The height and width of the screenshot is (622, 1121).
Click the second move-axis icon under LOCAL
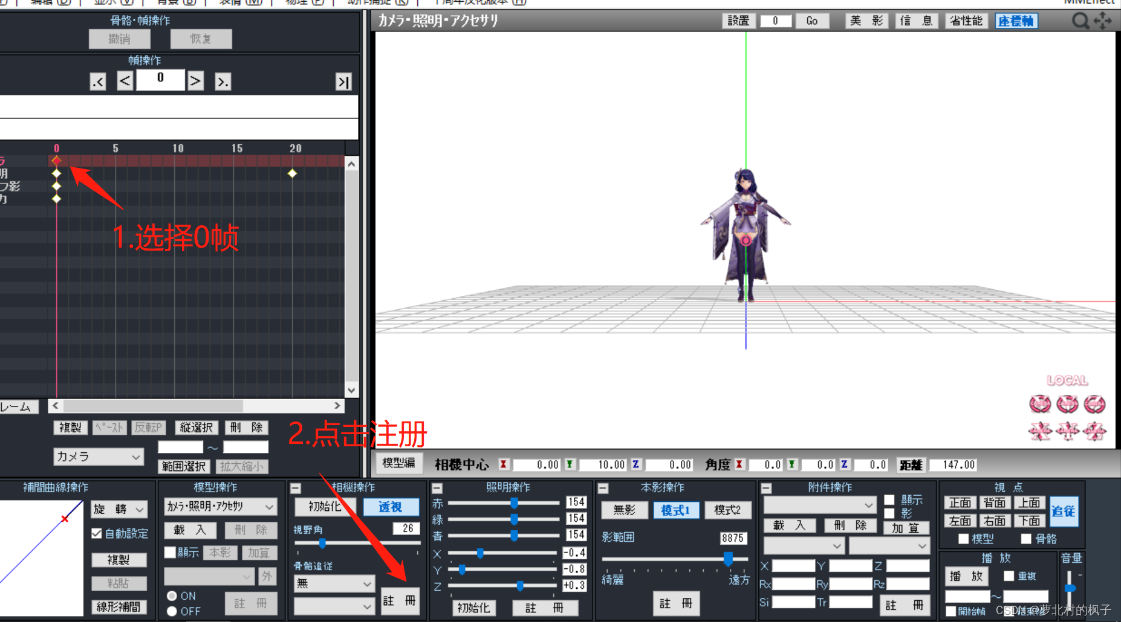point(1067,431)
